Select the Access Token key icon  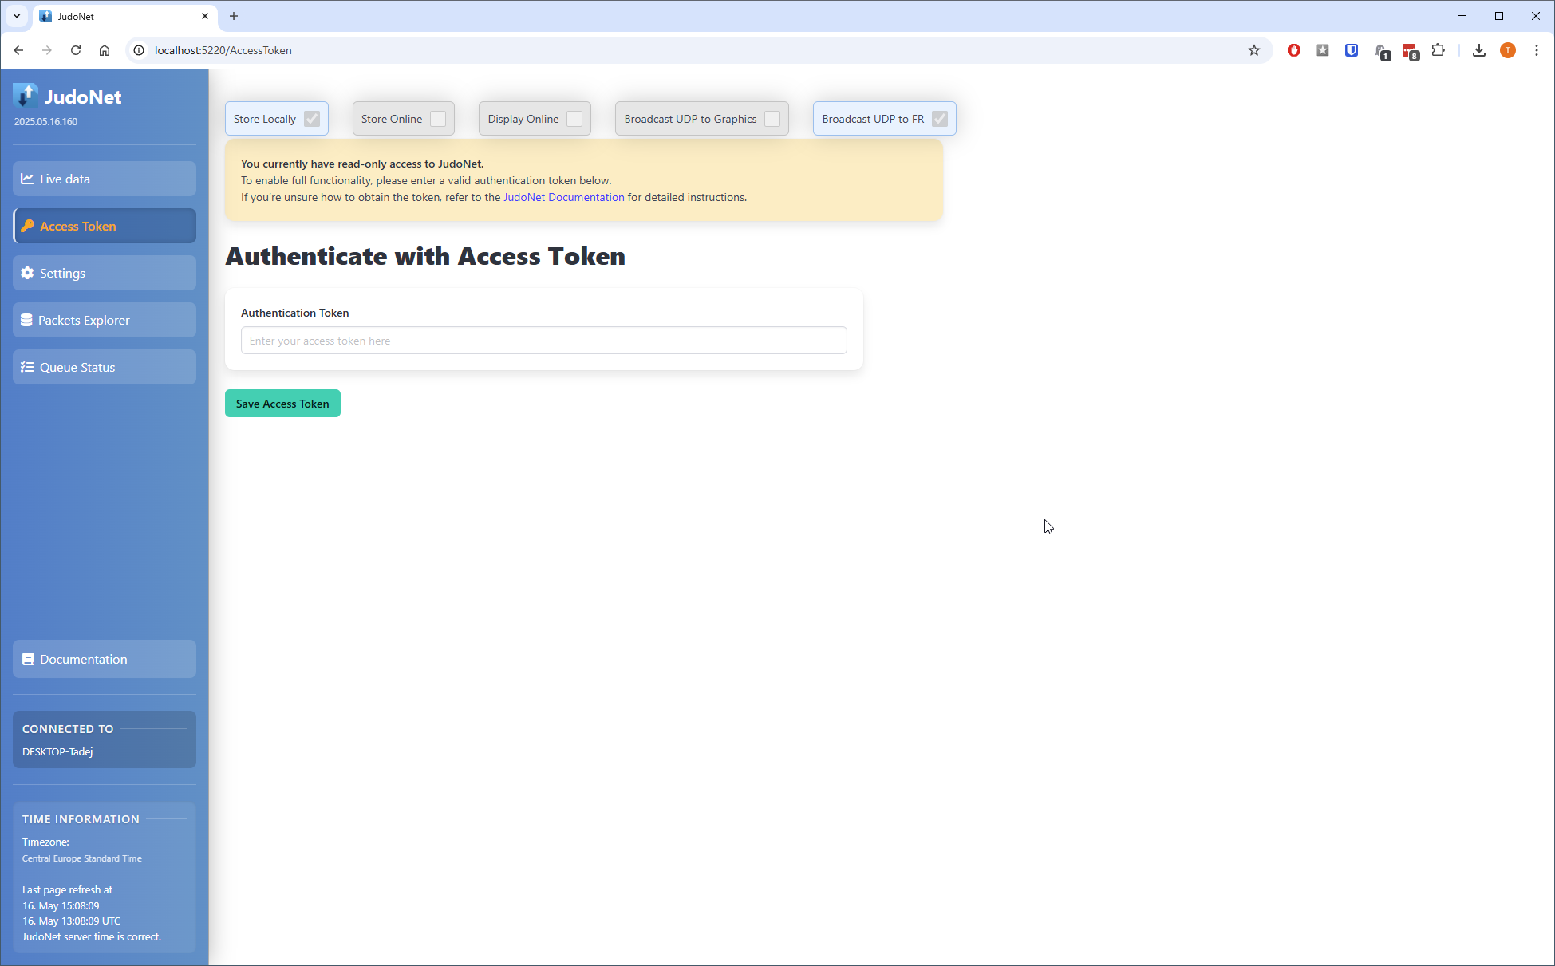28,226
